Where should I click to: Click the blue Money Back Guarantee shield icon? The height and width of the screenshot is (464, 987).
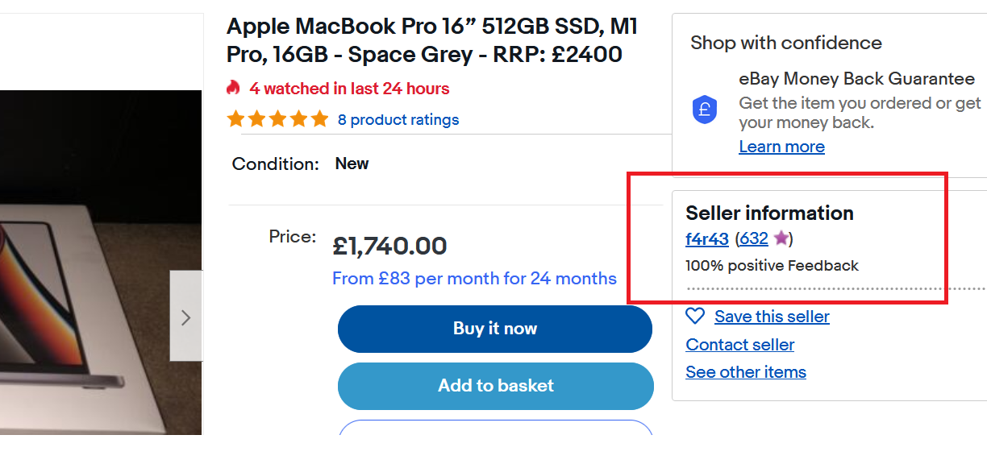tap(704, 109)
